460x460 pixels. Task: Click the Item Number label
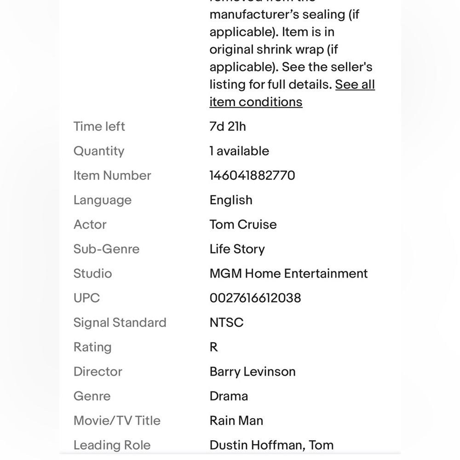coord(112,175)
